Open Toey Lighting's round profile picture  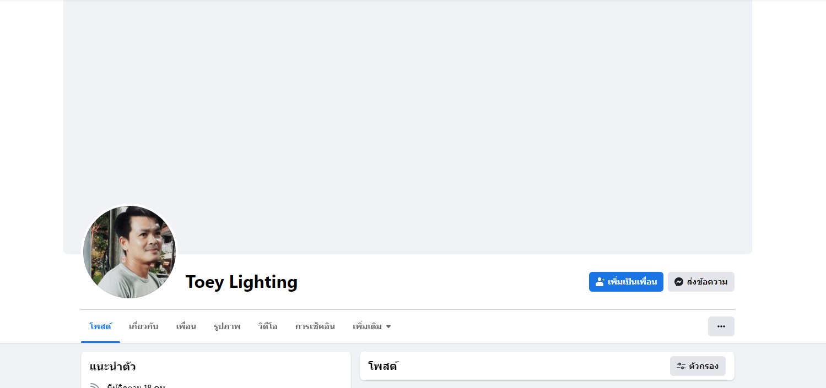tap(129, 252)
